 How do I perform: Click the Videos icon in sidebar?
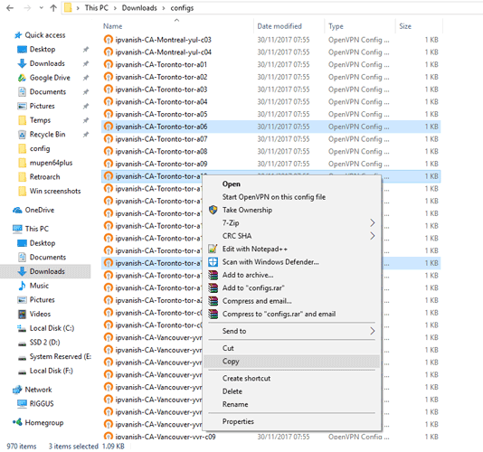click(23, 315)
